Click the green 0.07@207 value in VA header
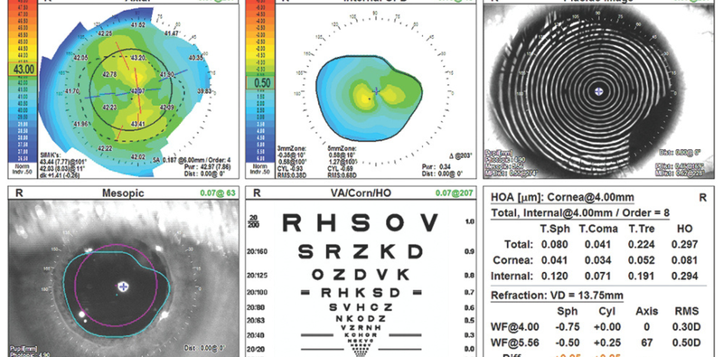This screenshot has height=357, width=723. tap(455, 193)
